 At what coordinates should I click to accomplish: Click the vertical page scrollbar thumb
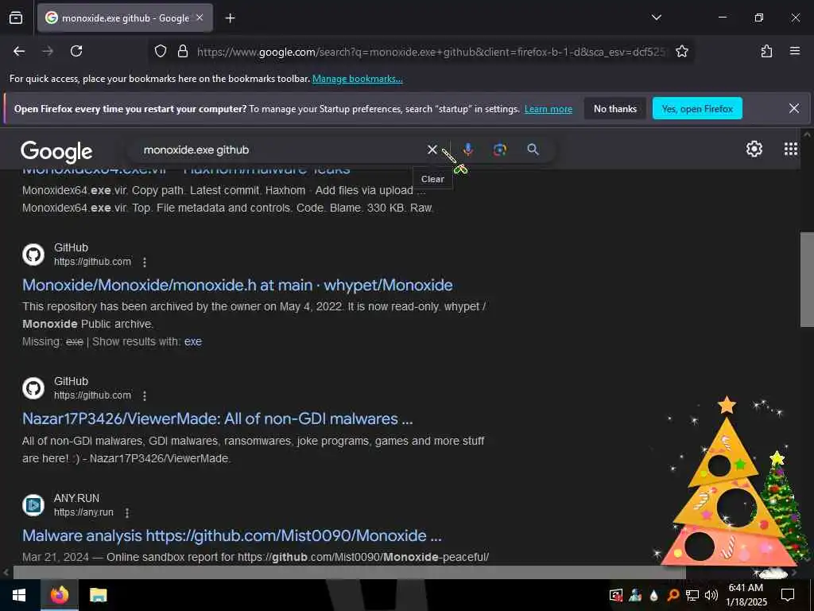point(807,279)
